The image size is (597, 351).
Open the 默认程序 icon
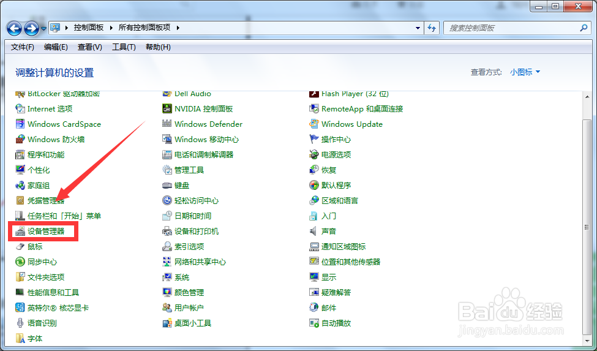point(314,186)
